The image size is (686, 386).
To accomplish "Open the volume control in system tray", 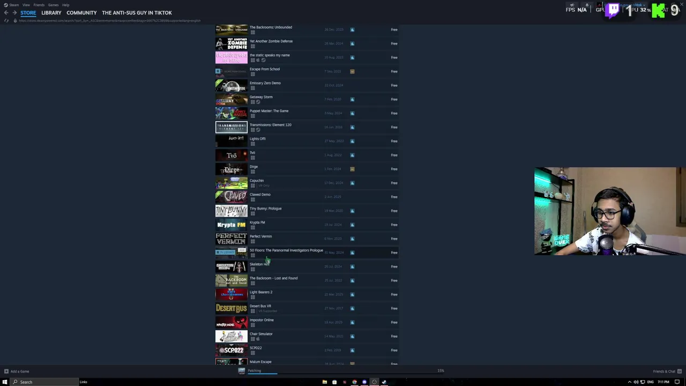I will pyautogui.click(x=636, y=382).
